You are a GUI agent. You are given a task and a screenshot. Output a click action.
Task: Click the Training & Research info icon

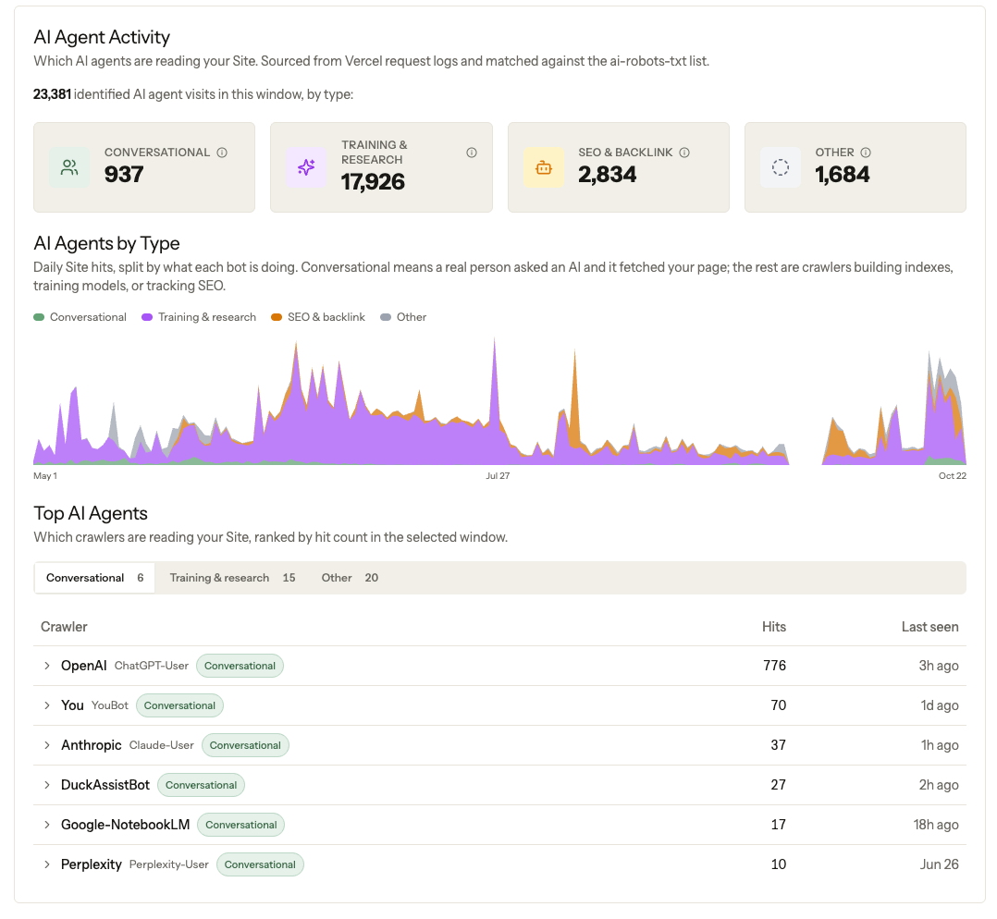(471, 153)
